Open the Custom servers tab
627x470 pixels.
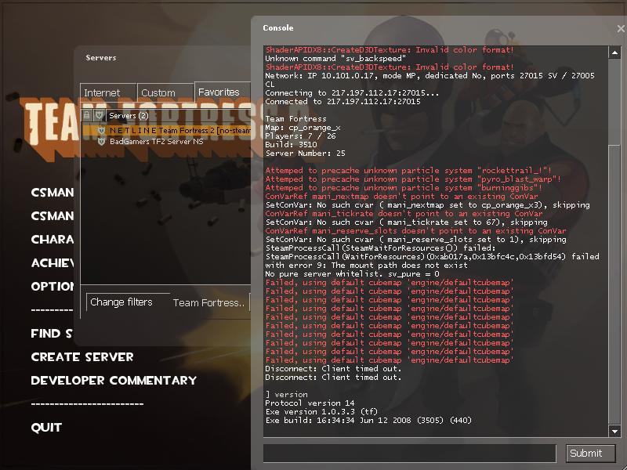click(158, 92)
